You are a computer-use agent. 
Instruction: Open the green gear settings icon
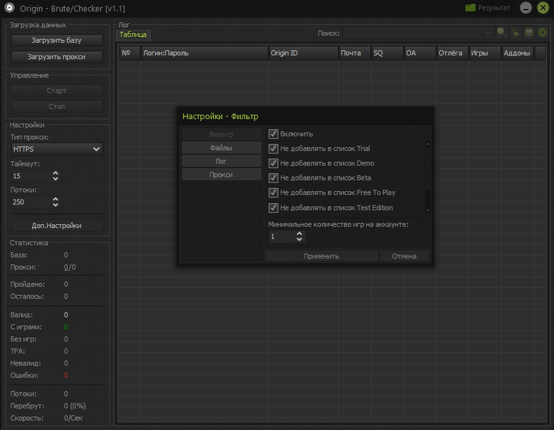click(542, 32)
